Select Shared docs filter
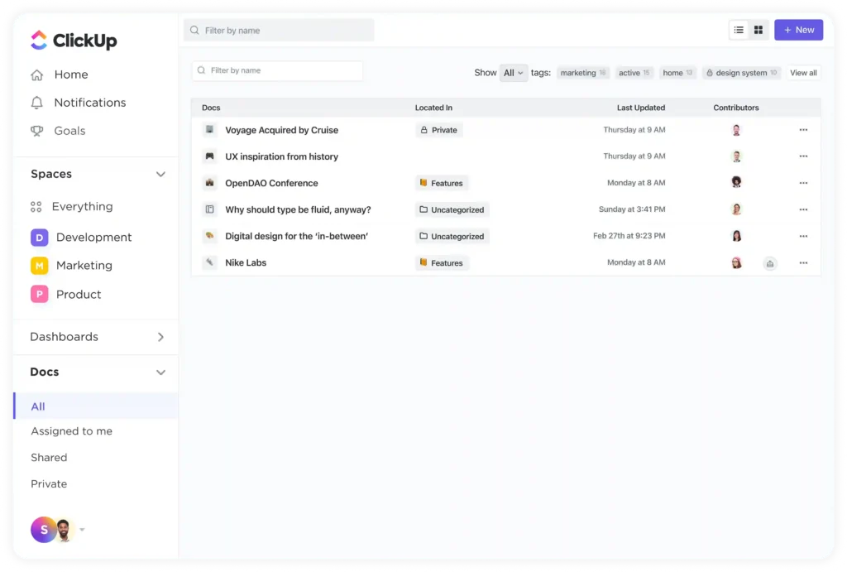Image resolution: width=847 pixels, height=572 pixels. (x=49, y=458)
